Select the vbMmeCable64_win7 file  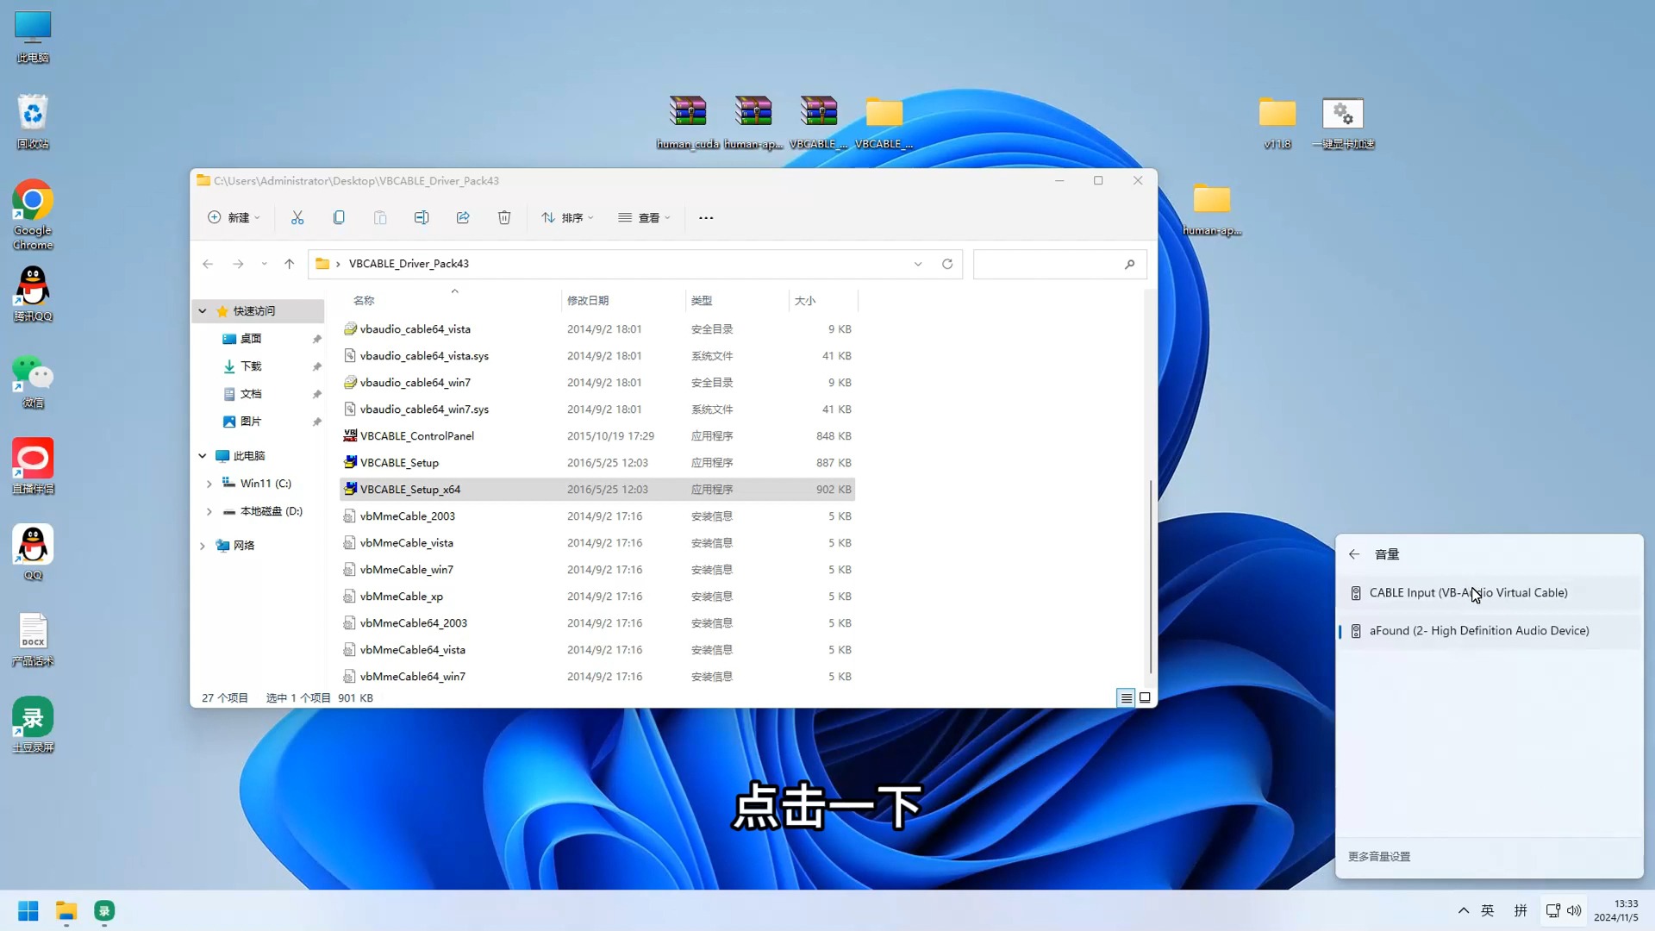tap(597, 677)
